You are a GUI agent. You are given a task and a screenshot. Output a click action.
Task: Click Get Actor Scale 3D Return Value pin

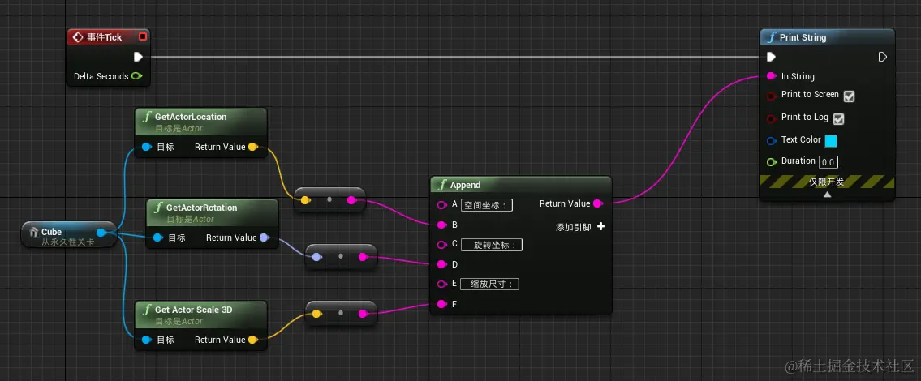(253, 340)
